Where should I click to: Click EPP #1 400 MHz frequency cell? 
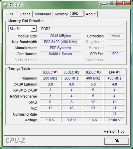114,78
